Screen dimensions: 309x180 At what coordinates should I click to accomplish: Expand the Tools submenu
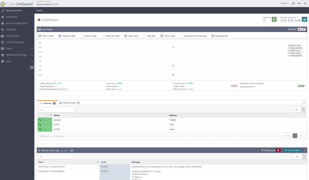pos(32,48)
